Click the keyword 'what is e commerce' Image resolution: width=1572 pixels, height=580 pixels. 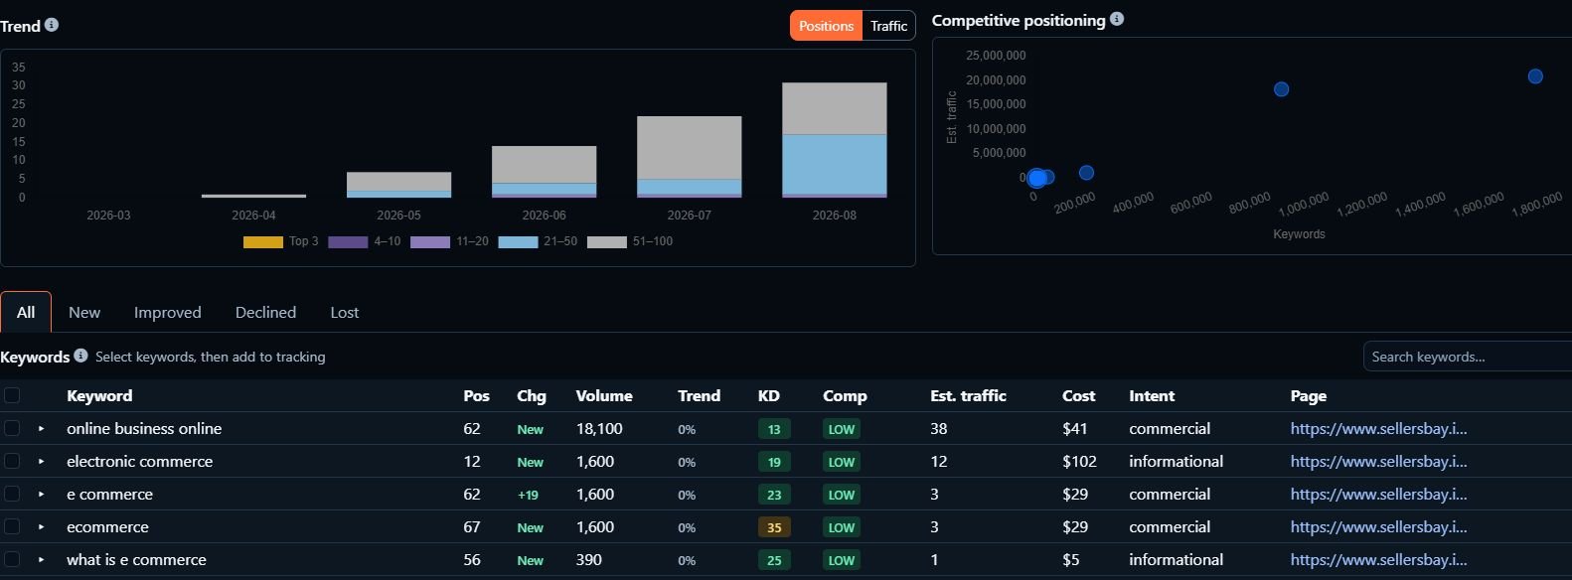click(x=136, y=559)
